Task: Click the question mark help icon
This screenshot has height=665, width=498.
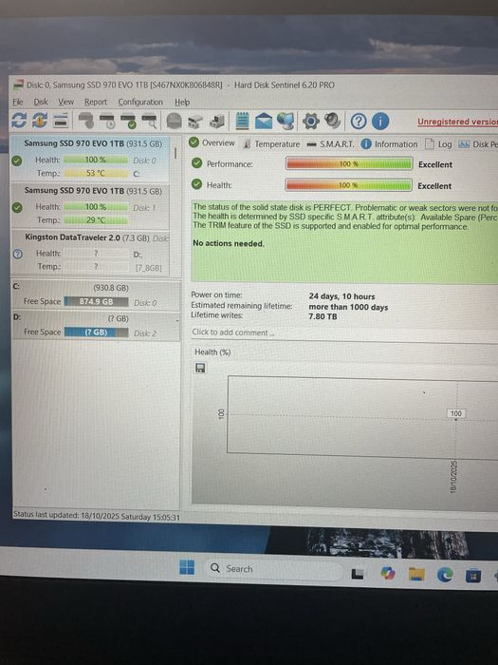Action: pyautogui.click(x=359, y=122)
